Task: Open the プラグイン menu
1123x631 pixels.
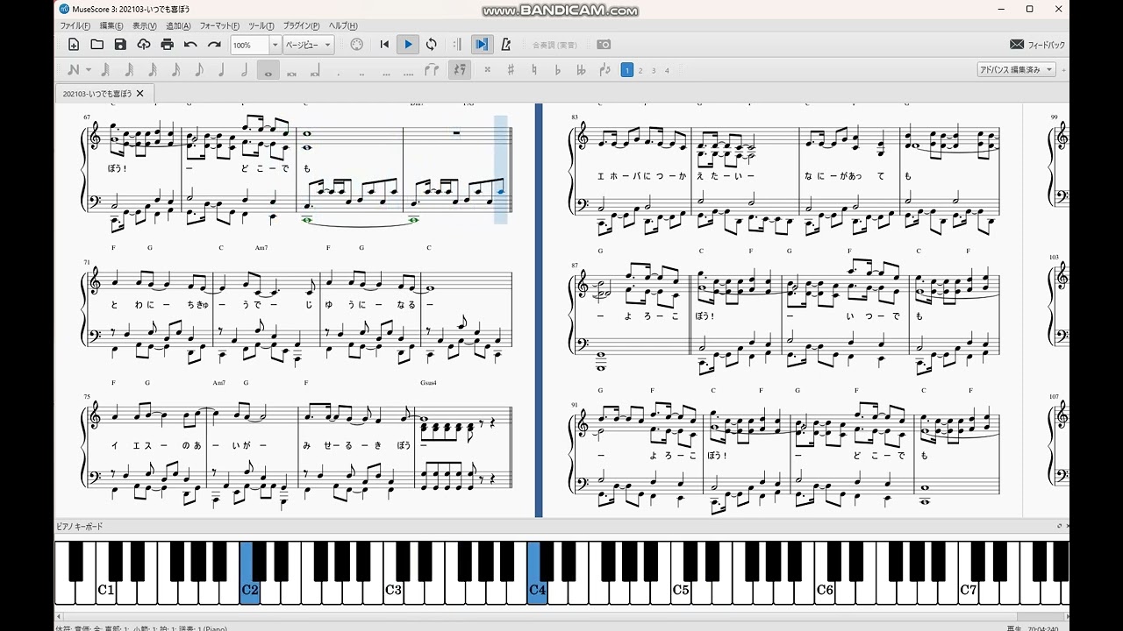Action: tap(302, 26)
